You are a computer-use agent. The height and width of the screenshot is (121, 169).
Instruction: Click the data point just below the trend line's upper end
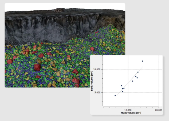point(138,72)
